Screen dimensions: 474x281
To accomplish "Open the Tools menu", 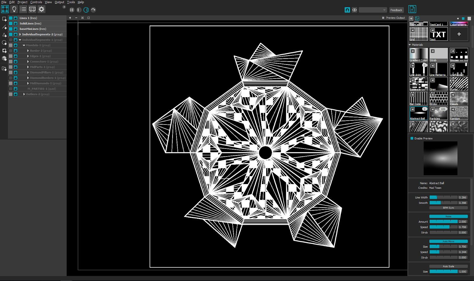I will tap(71, 2).
